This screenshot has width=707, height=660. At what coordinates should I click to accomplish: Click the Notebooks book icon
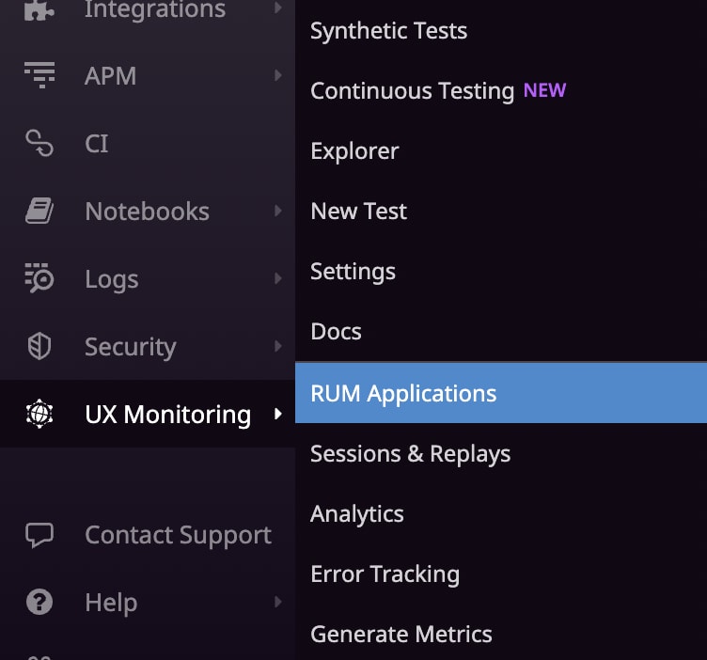(x=39, y=212)
